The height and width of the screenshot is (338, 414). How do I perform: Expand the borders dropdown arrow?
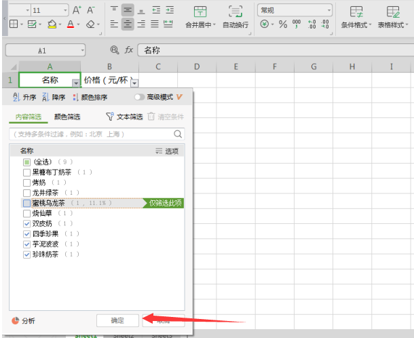click(x=22, y=24)
